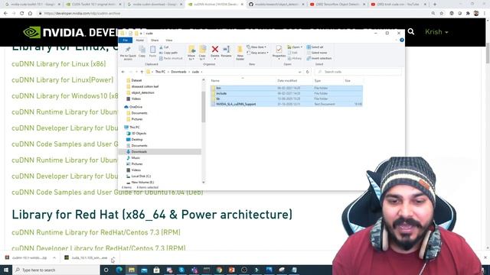This screenshot has width=490, height=275.
Task: Click Pin to Quick access icon
Action: point(128,53)
